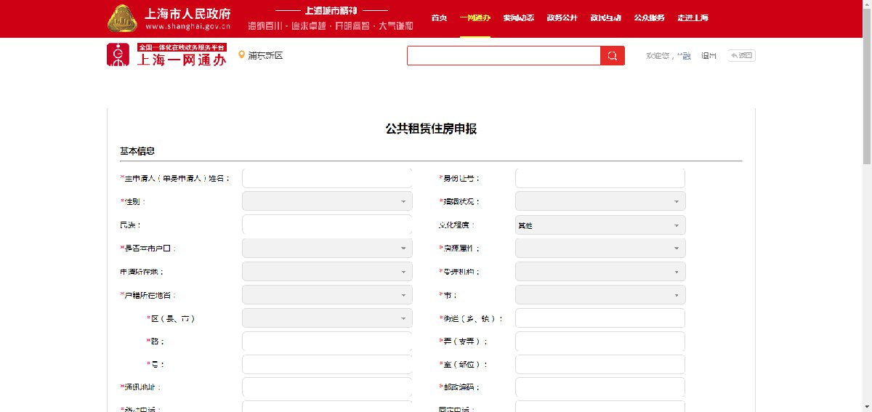
Task: Click the 民族 input field
Action: [327, 225]
